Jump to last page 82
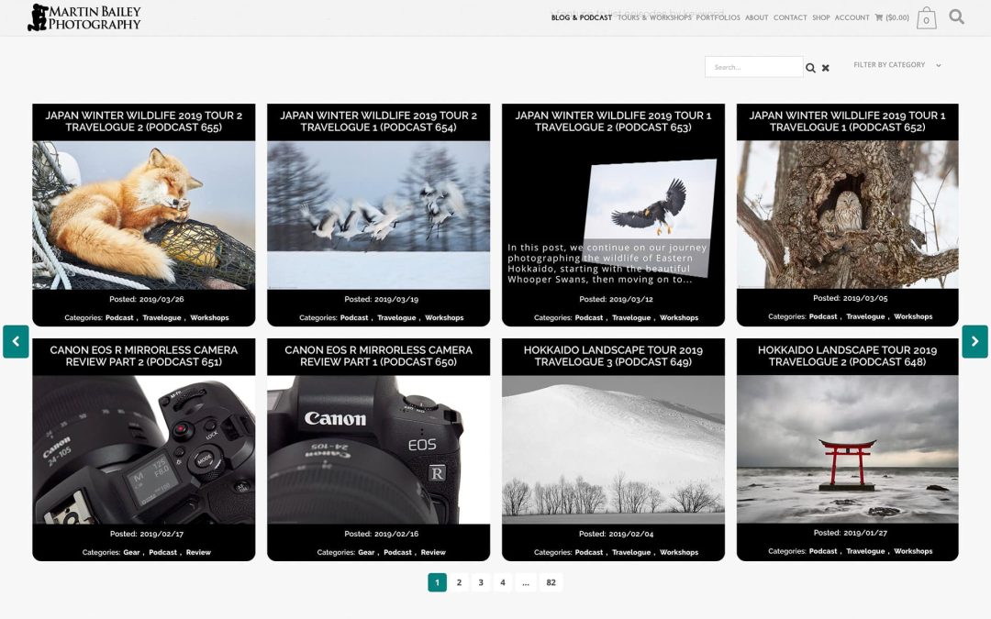Viewport: 991px width, 619px height. (x=551, y=582)
